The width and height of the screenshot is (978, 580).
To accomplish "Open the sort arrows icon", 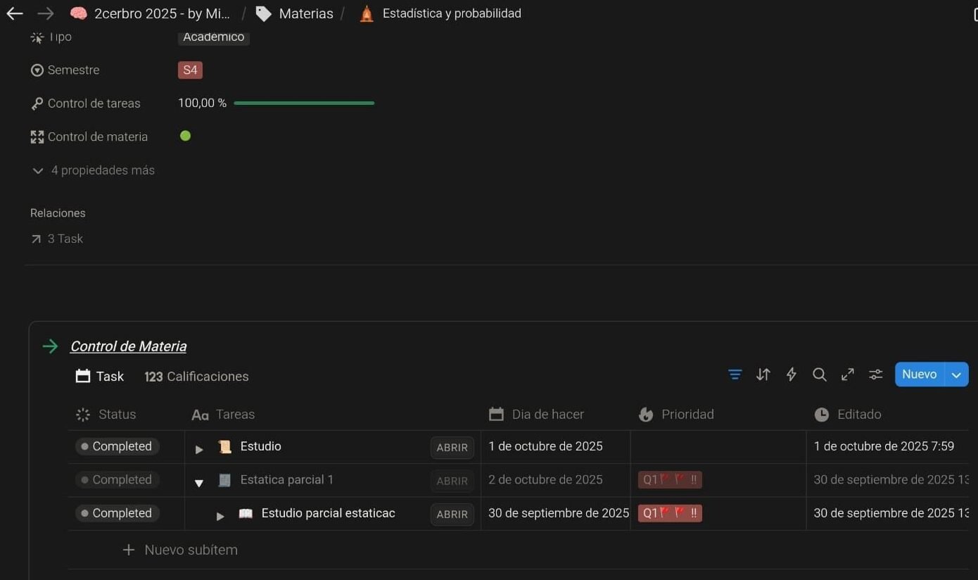I will [763, 374].
